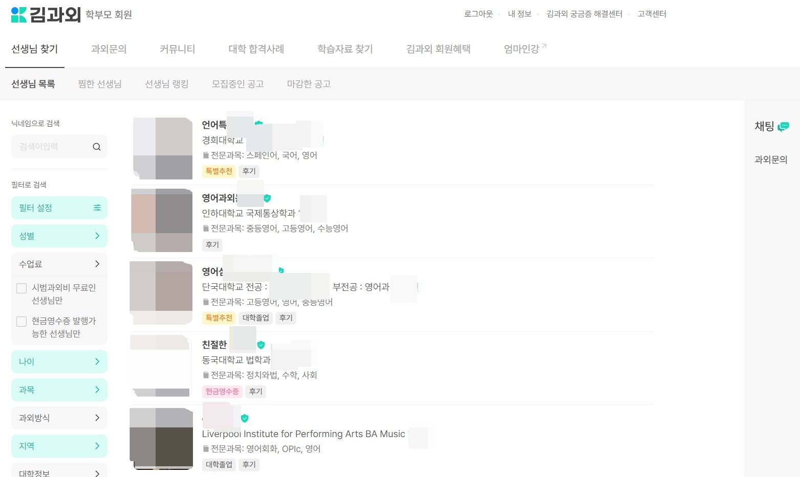This screenshot has width=800, height=477.
Task: Click the 필터 설정 button
Action: click(x=59, y=208)
